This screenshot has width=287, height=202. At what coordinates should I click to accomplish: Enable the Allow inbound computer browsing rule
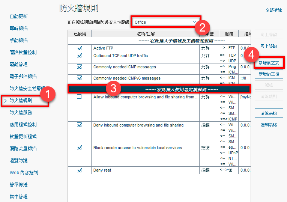tap(79, 96)
